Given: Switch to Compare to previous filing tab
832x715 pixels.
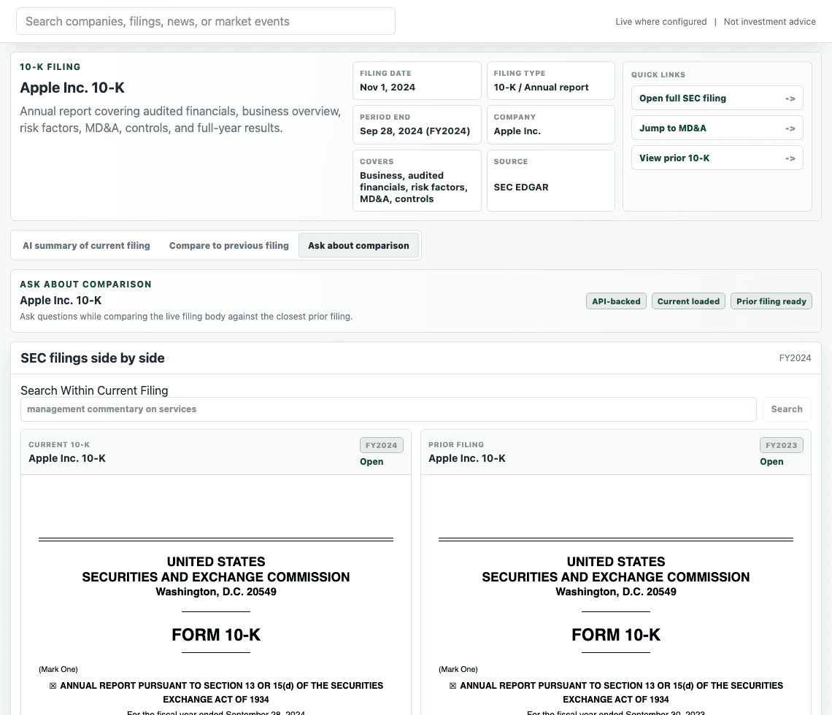Looking at the screenshot, I should tap(228, 246).
